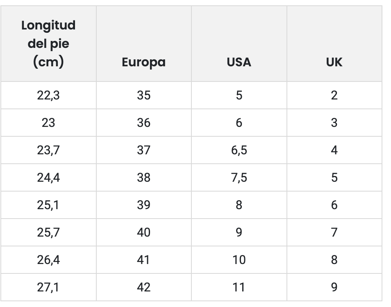Viewport: 391px width, 307px height.
Task: Select the USA size 11 cell
Action: [x=239, y=287]
